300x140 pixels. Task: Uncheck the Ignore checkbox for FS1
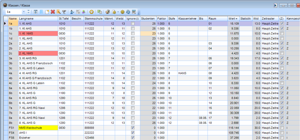(133, 128)
